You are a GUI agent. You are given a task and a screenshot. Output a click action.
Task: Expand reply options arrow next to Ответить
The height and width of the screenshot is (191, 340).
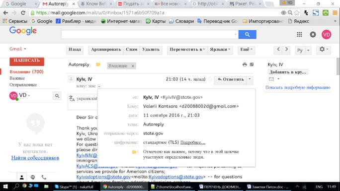click(250, 79)
